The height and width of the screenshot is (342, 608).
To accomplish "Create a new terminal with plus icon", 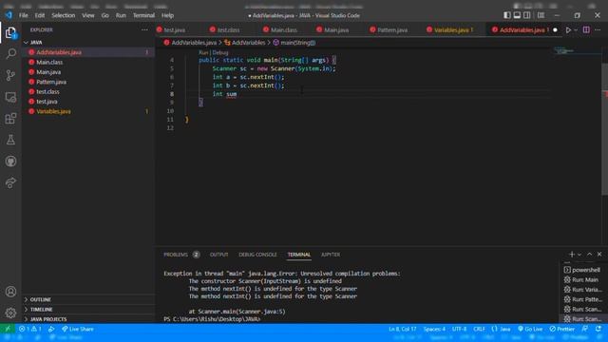I will (572, 255).
